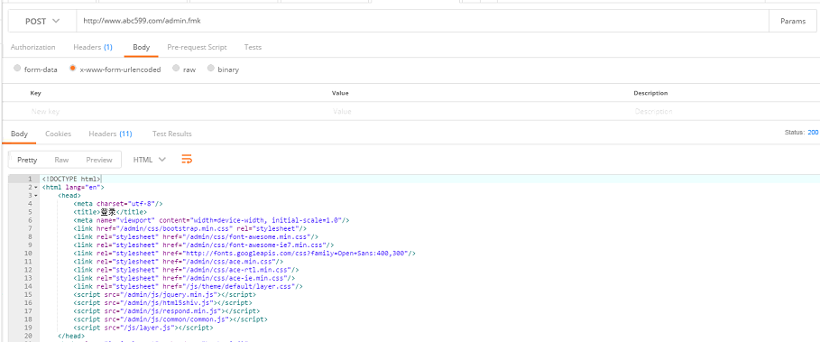The height and width of the screenshot is (342, 820).
Task: Click the Description column header
Action: 650,93
